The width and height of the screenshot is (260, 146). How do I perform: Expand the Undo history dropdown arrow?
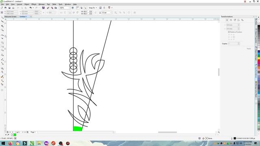tap(33, 8)
